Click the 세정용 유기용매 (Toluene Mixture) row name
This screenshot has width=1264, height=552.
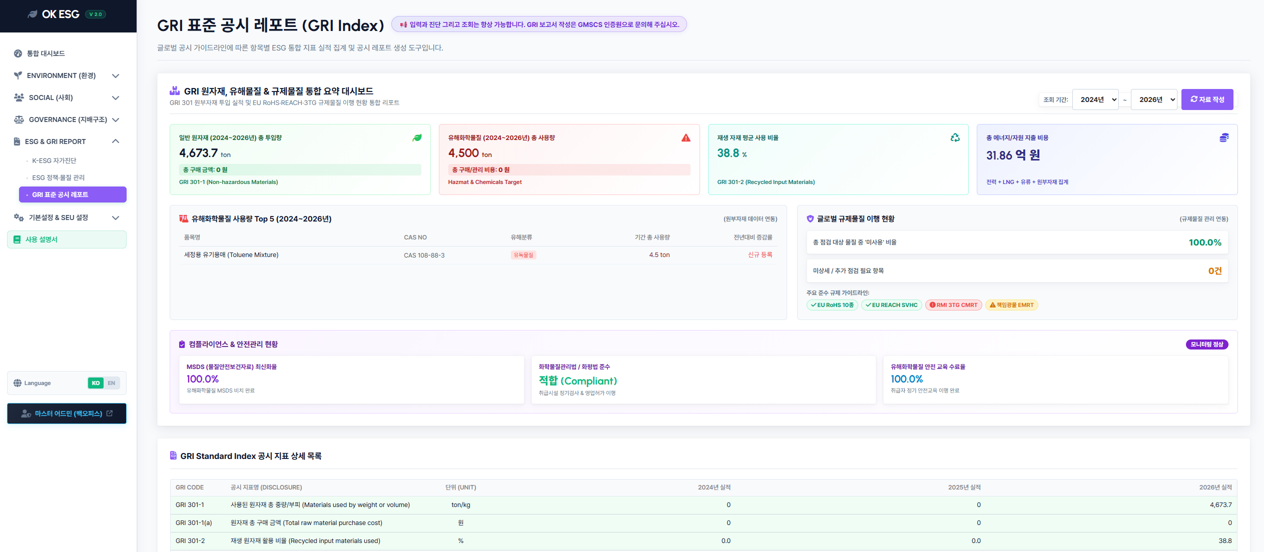pos(231,255)
